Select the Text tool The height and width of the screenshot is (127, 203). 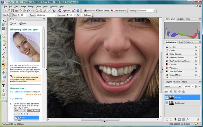(x=3, y=86)
